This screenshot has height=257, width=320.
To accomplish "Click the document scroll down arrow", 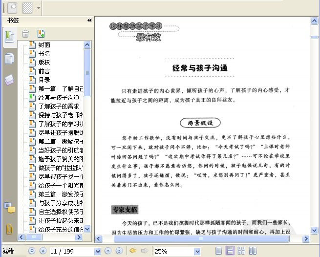I will coord(314,230).
